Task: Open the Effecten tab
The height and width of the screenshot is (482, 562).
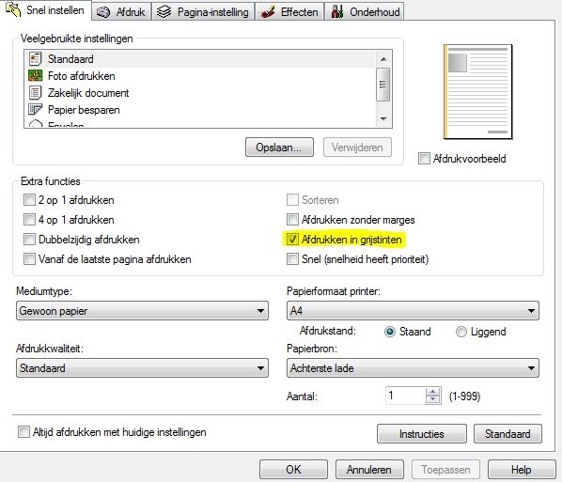Action: pyautogui.click(x=289, y=12)
